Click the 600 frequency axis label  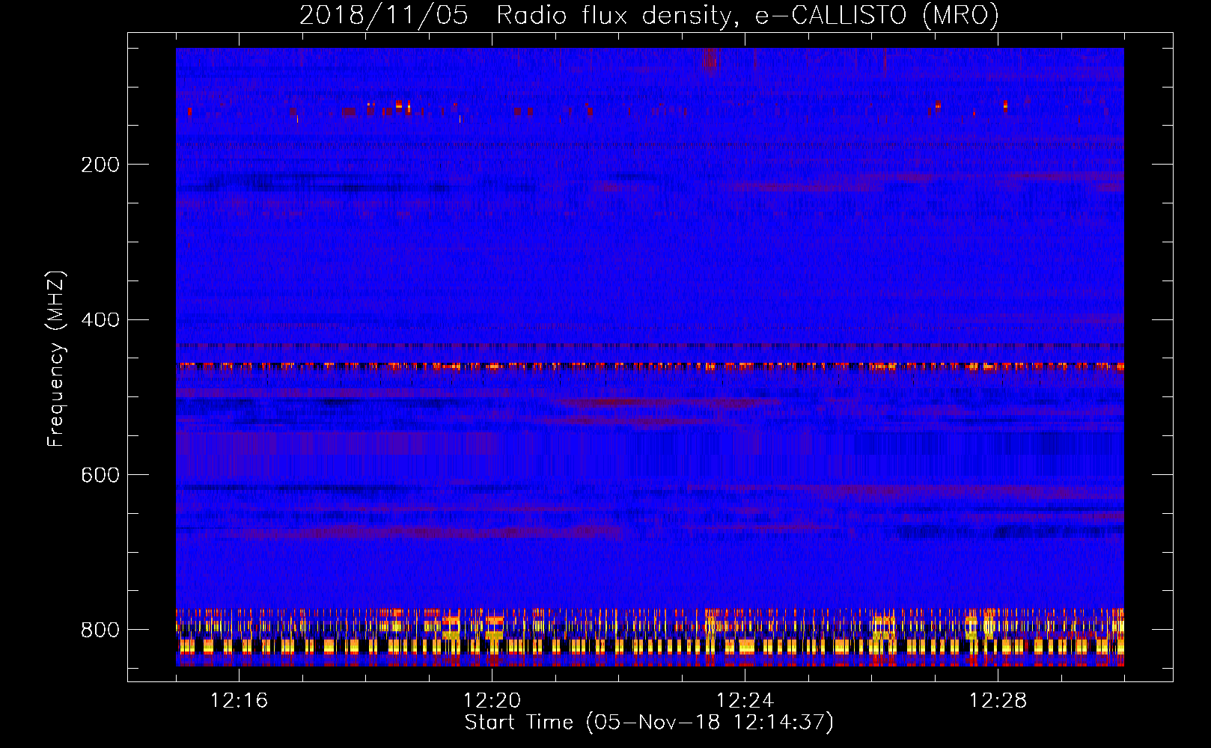[x=100, y=476]
